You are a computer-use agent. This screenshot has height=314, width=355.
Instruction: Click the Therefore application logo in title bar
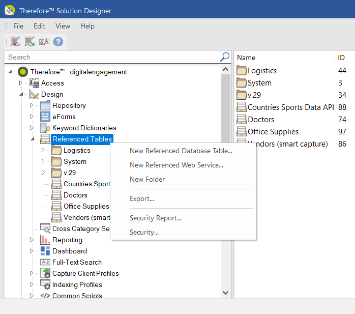[10, 10]
